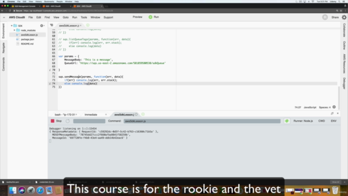Open the Debugger side panel
Viewport: 348px width, 196px height.
click(x=344, y=83)
